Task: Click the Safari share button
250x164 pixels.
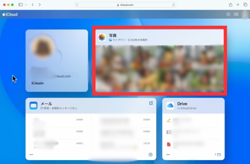Action: click(231, 5)
